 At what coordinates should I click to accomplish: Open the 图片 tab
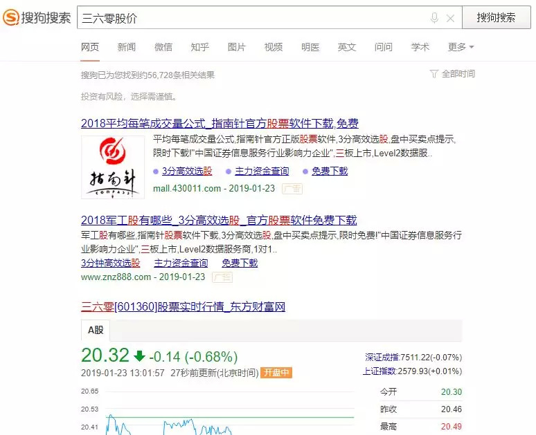click(237, 47)
